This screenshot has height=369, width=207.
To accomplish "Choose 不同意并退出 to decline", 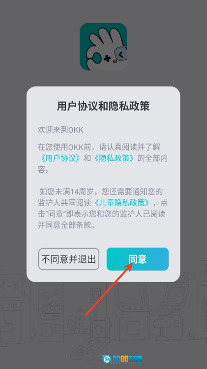I will 69,259.
